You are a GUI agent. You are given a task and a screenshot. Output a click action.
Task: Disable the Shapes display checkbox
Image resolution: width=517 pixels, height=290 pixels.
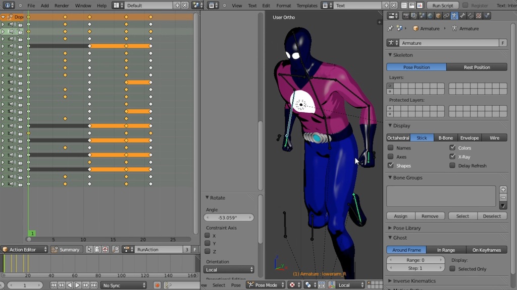pyautogui.click(x=391, y=165)
